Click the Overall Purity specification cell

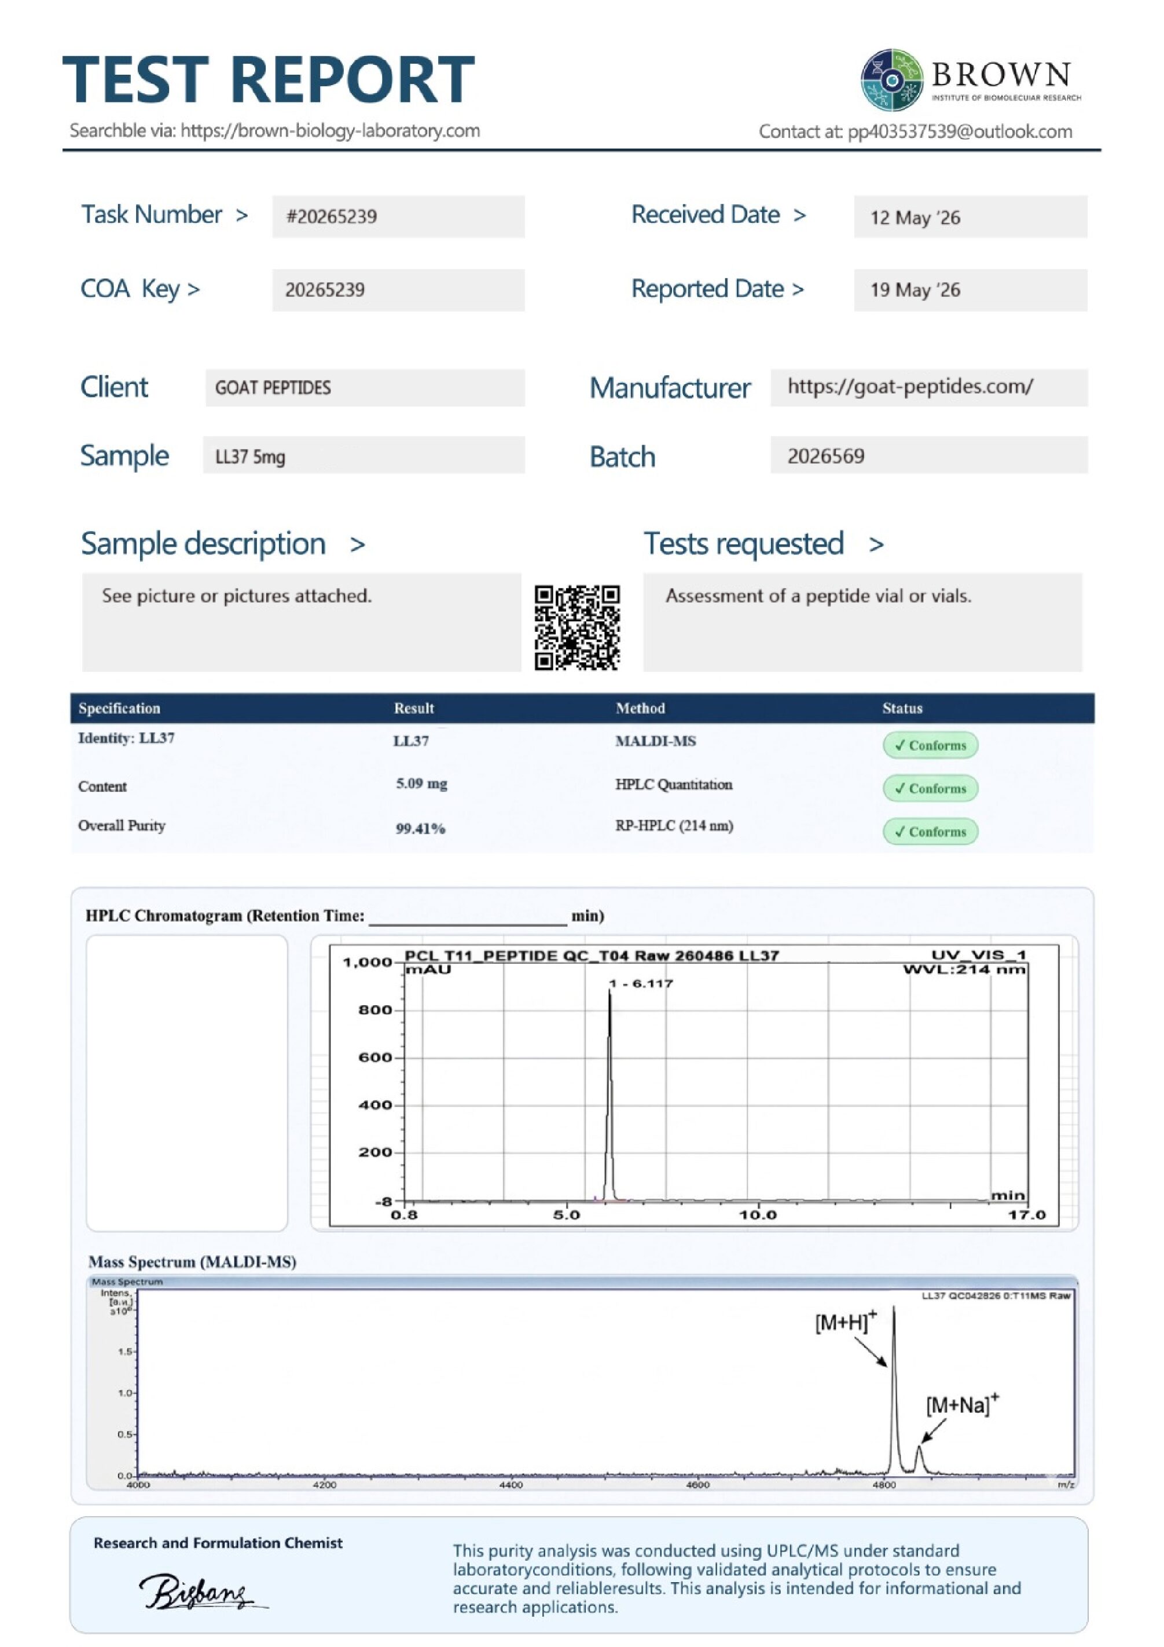pyautogui.click(x=122, y=826)
